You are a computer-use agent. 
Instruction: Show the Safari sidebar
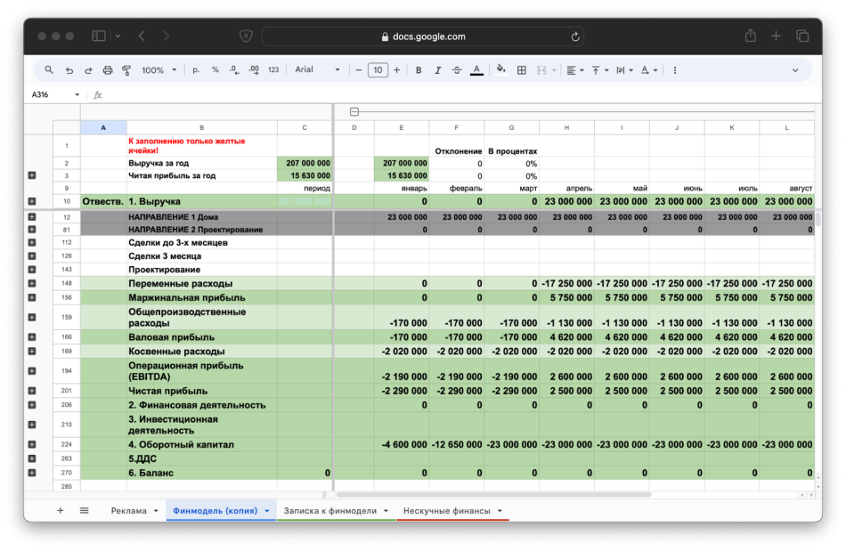tap(98, 36)
